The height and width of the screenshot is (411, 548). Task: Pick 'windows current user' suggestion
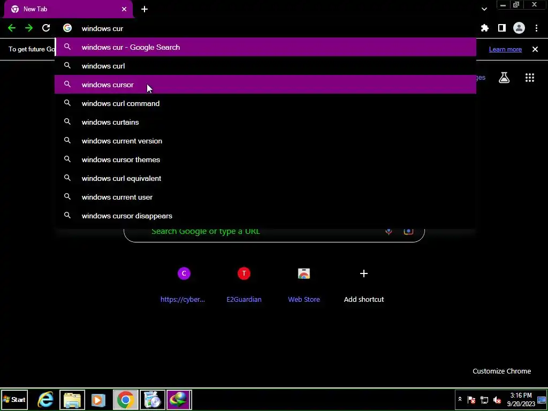(x=265, y=197)
